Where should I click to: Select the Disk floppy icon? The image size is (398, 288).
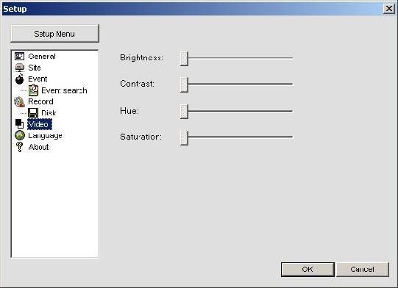click(33, 113)
